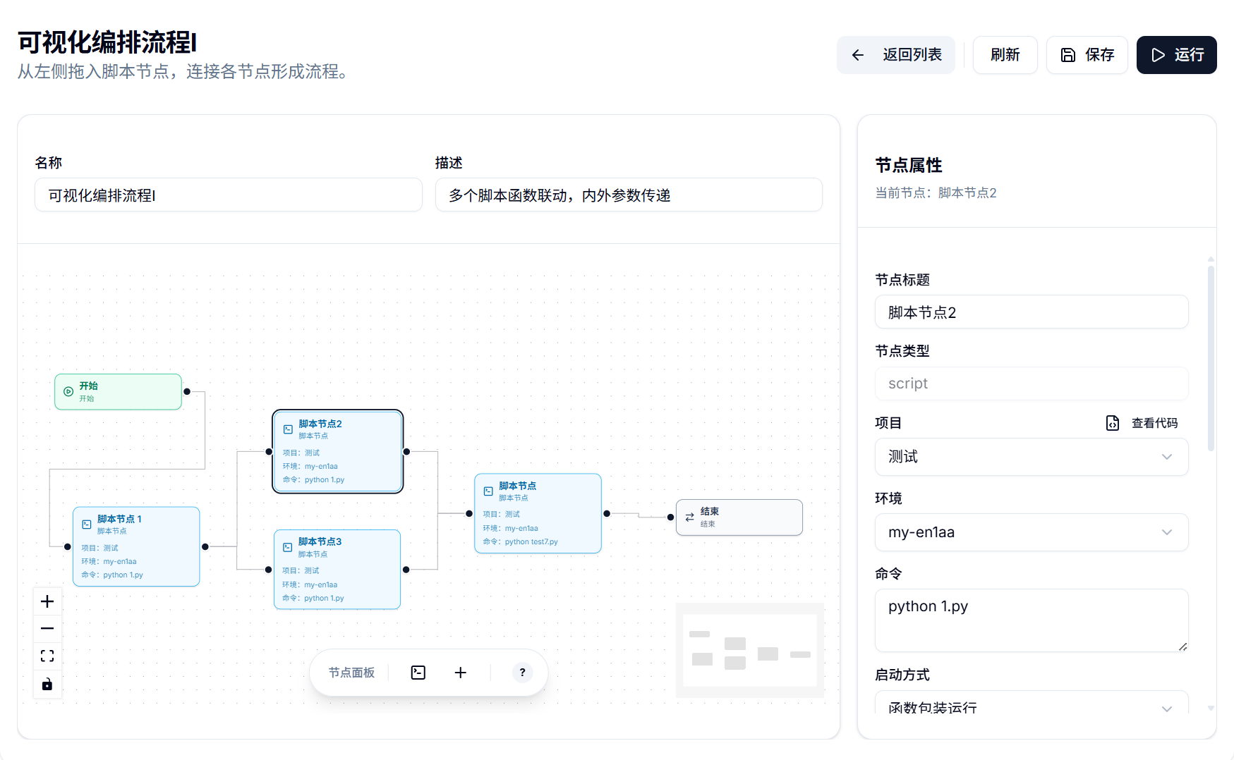Click the plus icon in 节点面板 toolbar
Image resolution: width=1234 pixels, height=760 pixels.
point(461,673)
